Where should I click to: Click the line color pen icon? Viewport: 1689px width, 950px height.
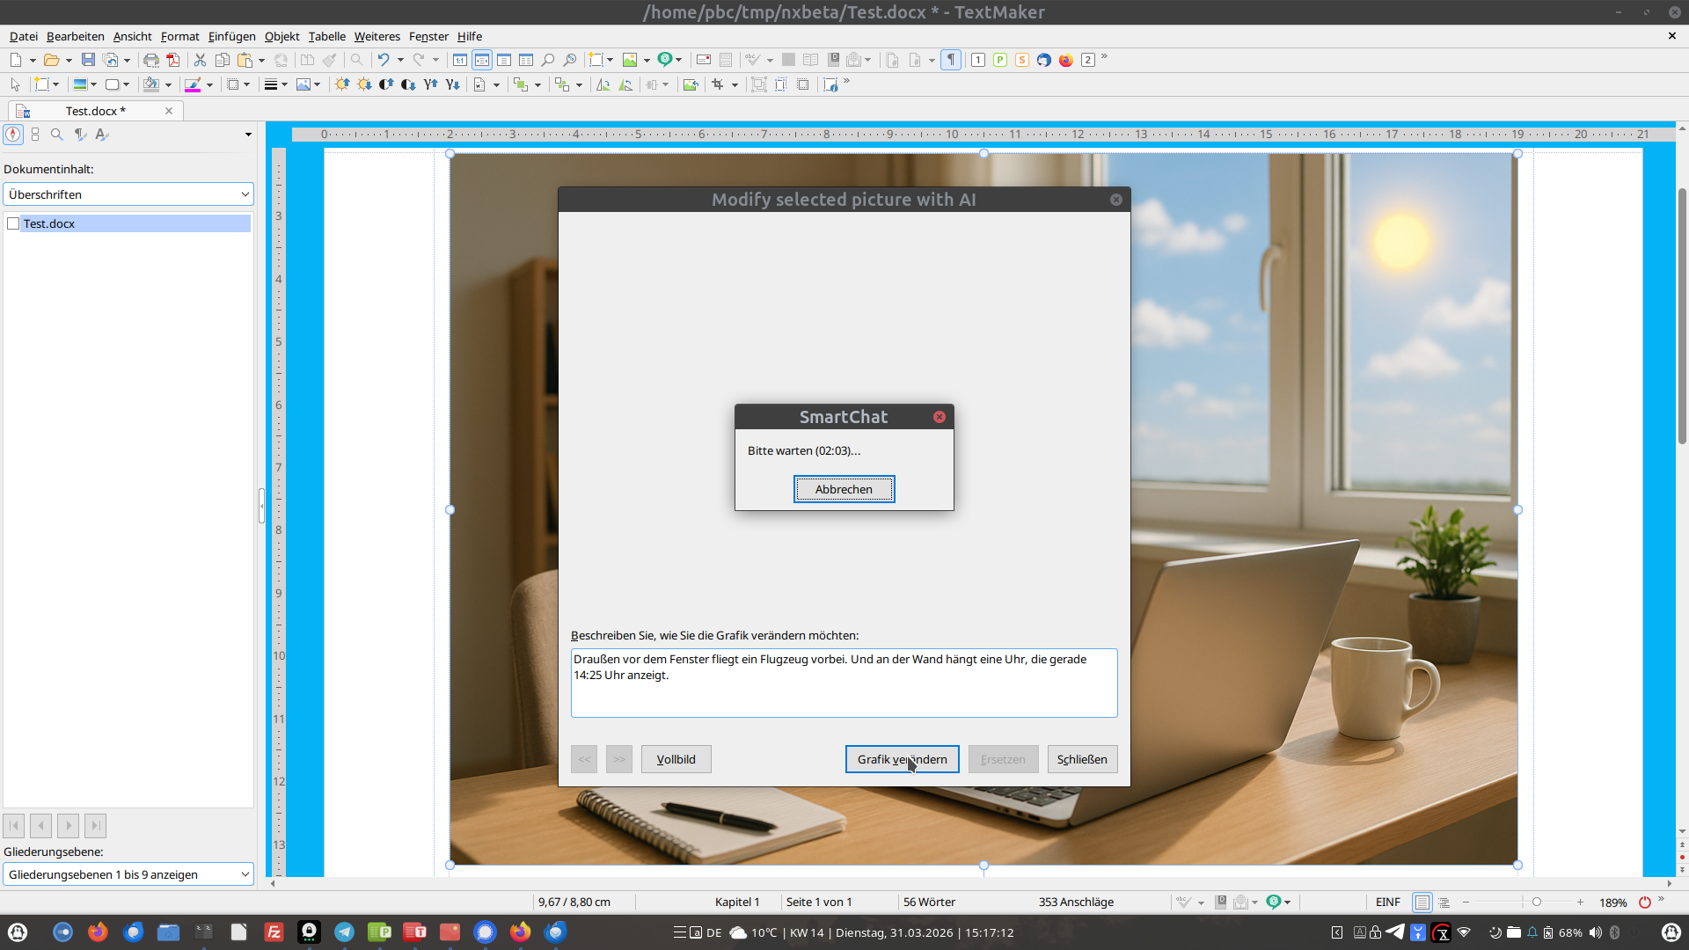coord(193,84)
